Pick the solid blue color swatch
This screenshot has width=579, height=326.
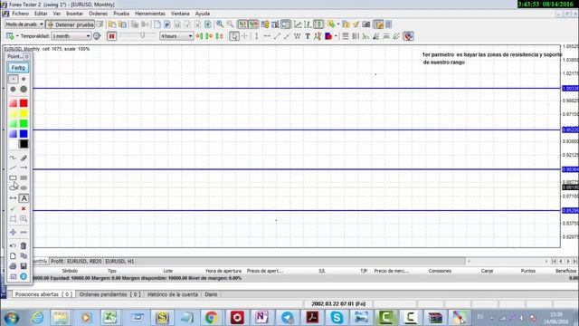24,133
